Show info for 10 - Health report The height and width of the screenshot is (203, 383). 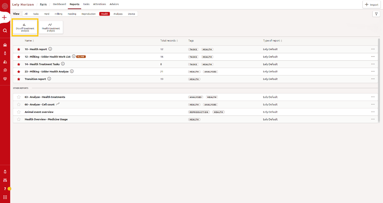[50, 49]
